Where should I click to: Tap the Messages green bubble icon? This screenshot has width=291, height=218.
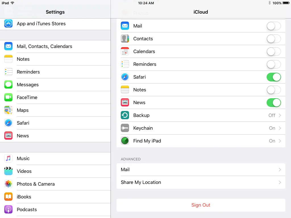coord(8,85)
